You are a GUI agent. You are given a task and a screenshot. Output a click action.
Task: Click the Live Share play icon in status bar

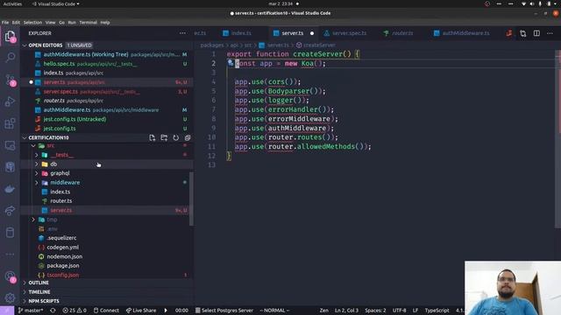point(166,311)
